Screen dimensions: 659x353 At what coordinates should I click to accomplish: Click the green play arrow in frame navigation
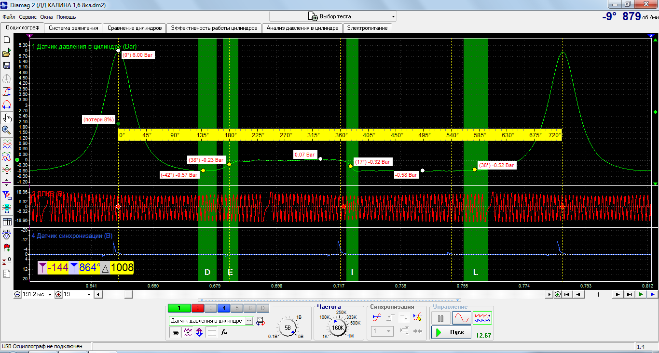click(x=641, y=294)
